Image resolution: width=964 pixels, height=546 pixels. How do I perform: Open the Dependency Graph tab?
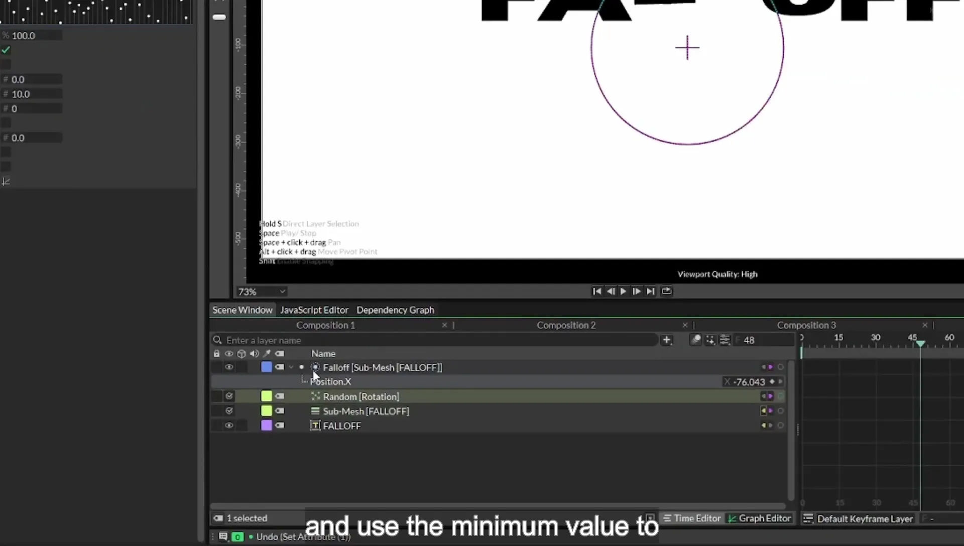[395, 310]
